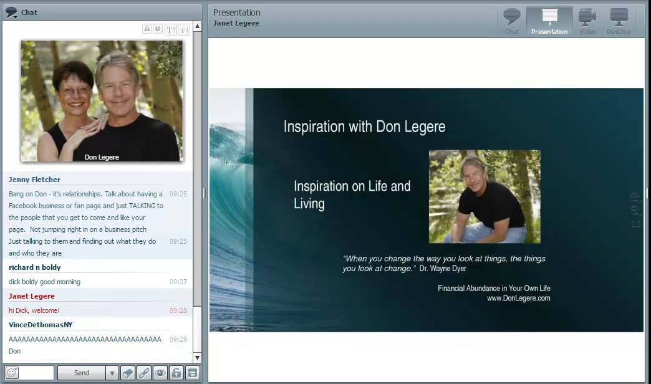This screenshot has width=651, height=384.
Task: Click the chat scrollbar up arrow
Action: (198, 26)
